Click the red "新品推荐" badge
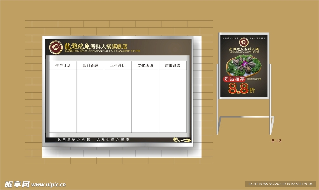319x190 pixels. click(234, 79)
